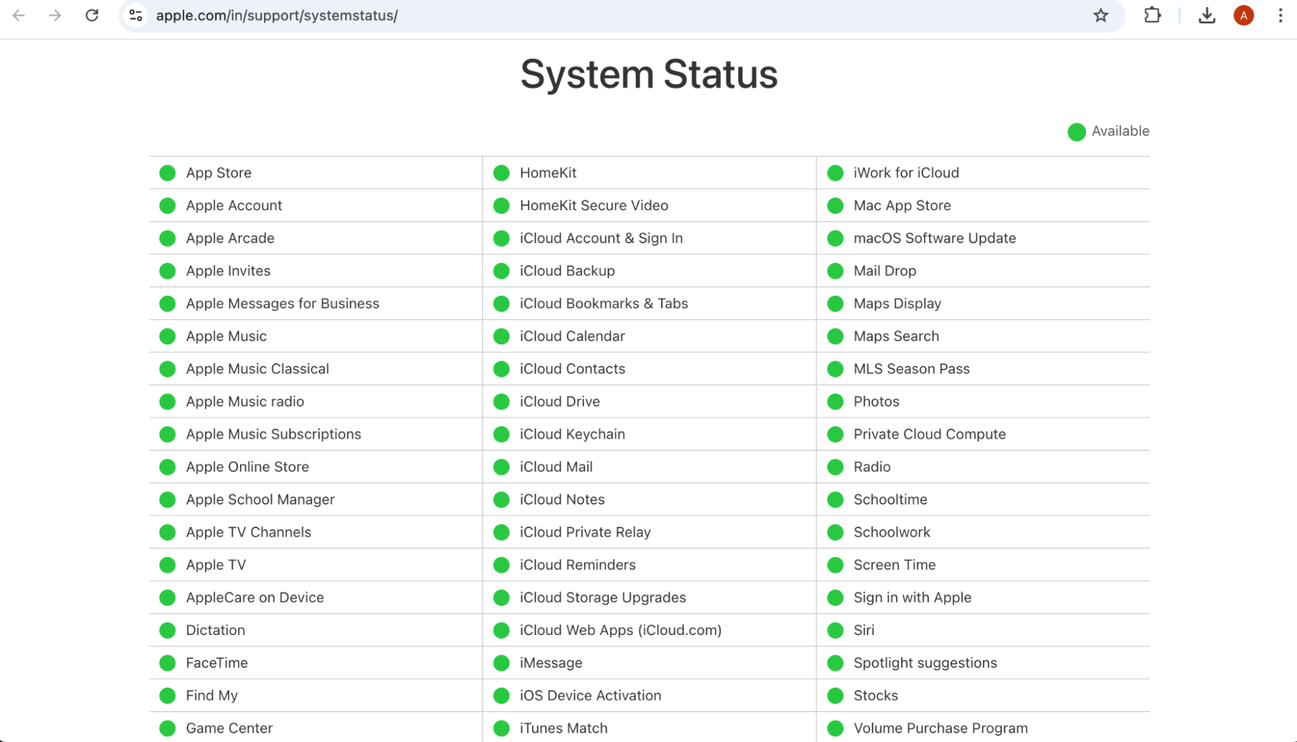The height and width of the screenshot is (742, 1297).
Task: Expand the iCloud Mail status entry
Action: [x=556, y=466]
